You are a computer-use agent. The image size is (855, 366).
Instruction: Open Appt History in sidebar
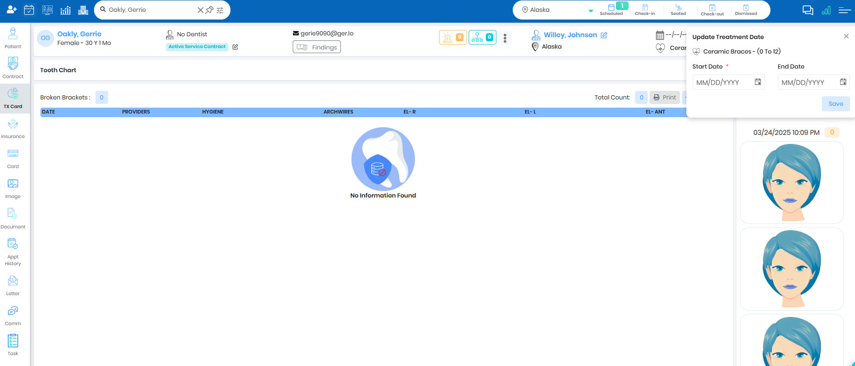[13, 252]
